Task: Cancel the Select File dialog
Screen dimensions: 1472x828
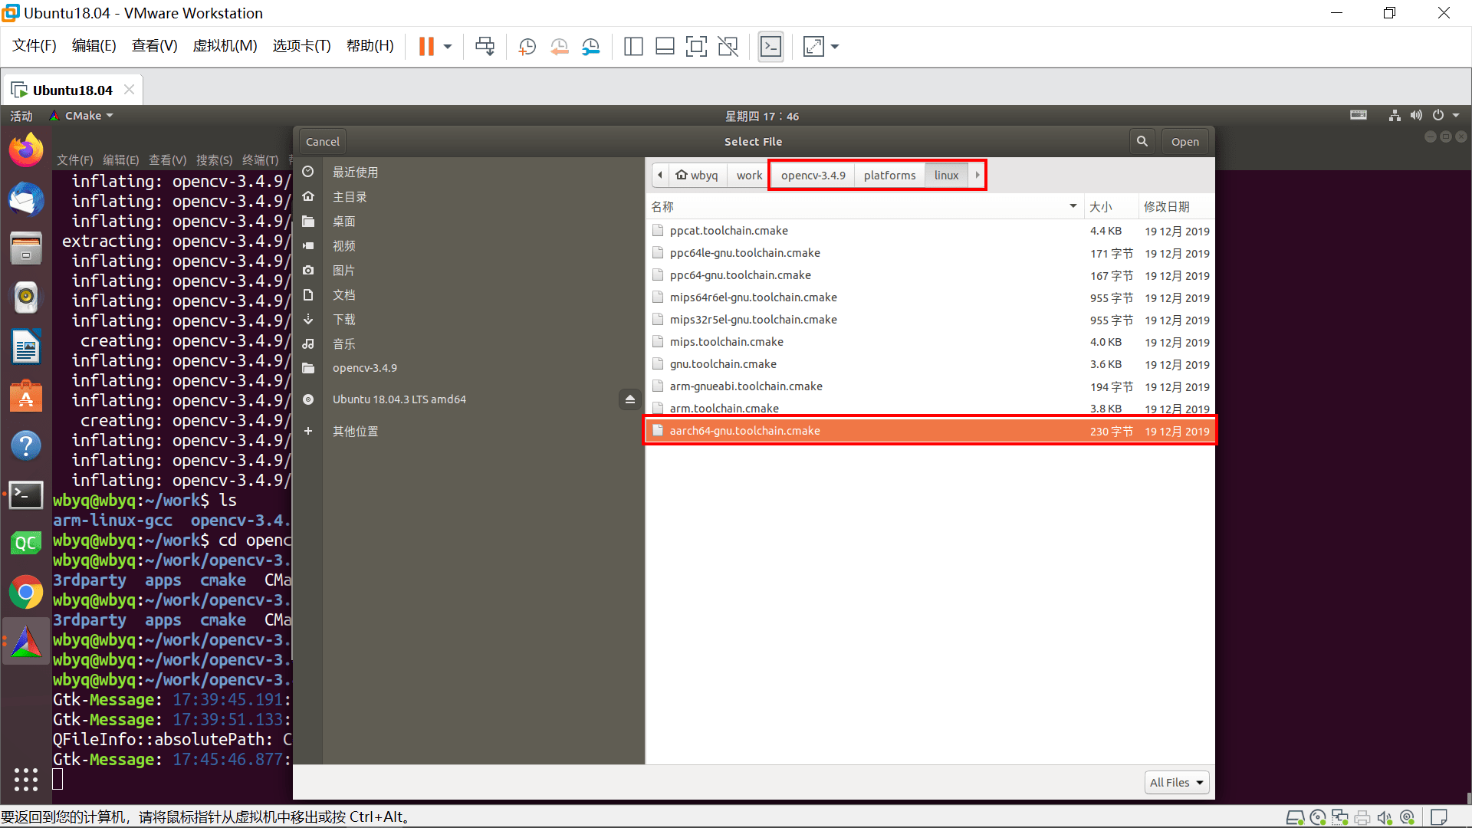Action: point(322,142)
